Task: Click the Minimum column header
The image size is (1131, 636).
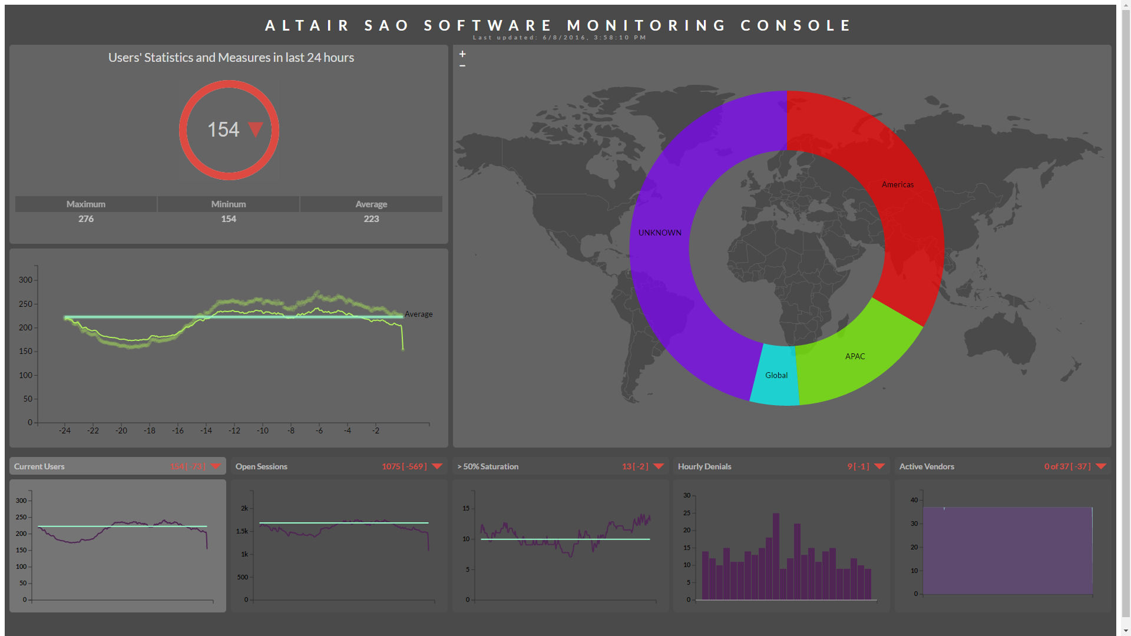Action: point(229,204)
